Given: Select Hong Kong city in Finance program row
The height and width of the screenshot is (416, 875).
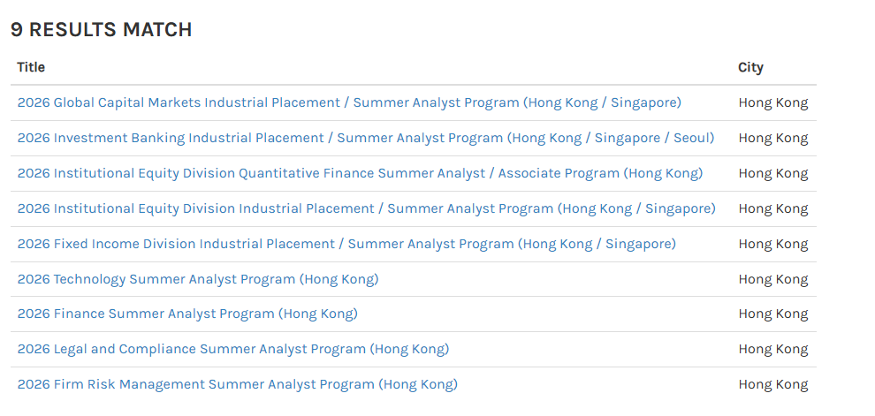Looking at the screenshot, I should click(x=772, y=314).
